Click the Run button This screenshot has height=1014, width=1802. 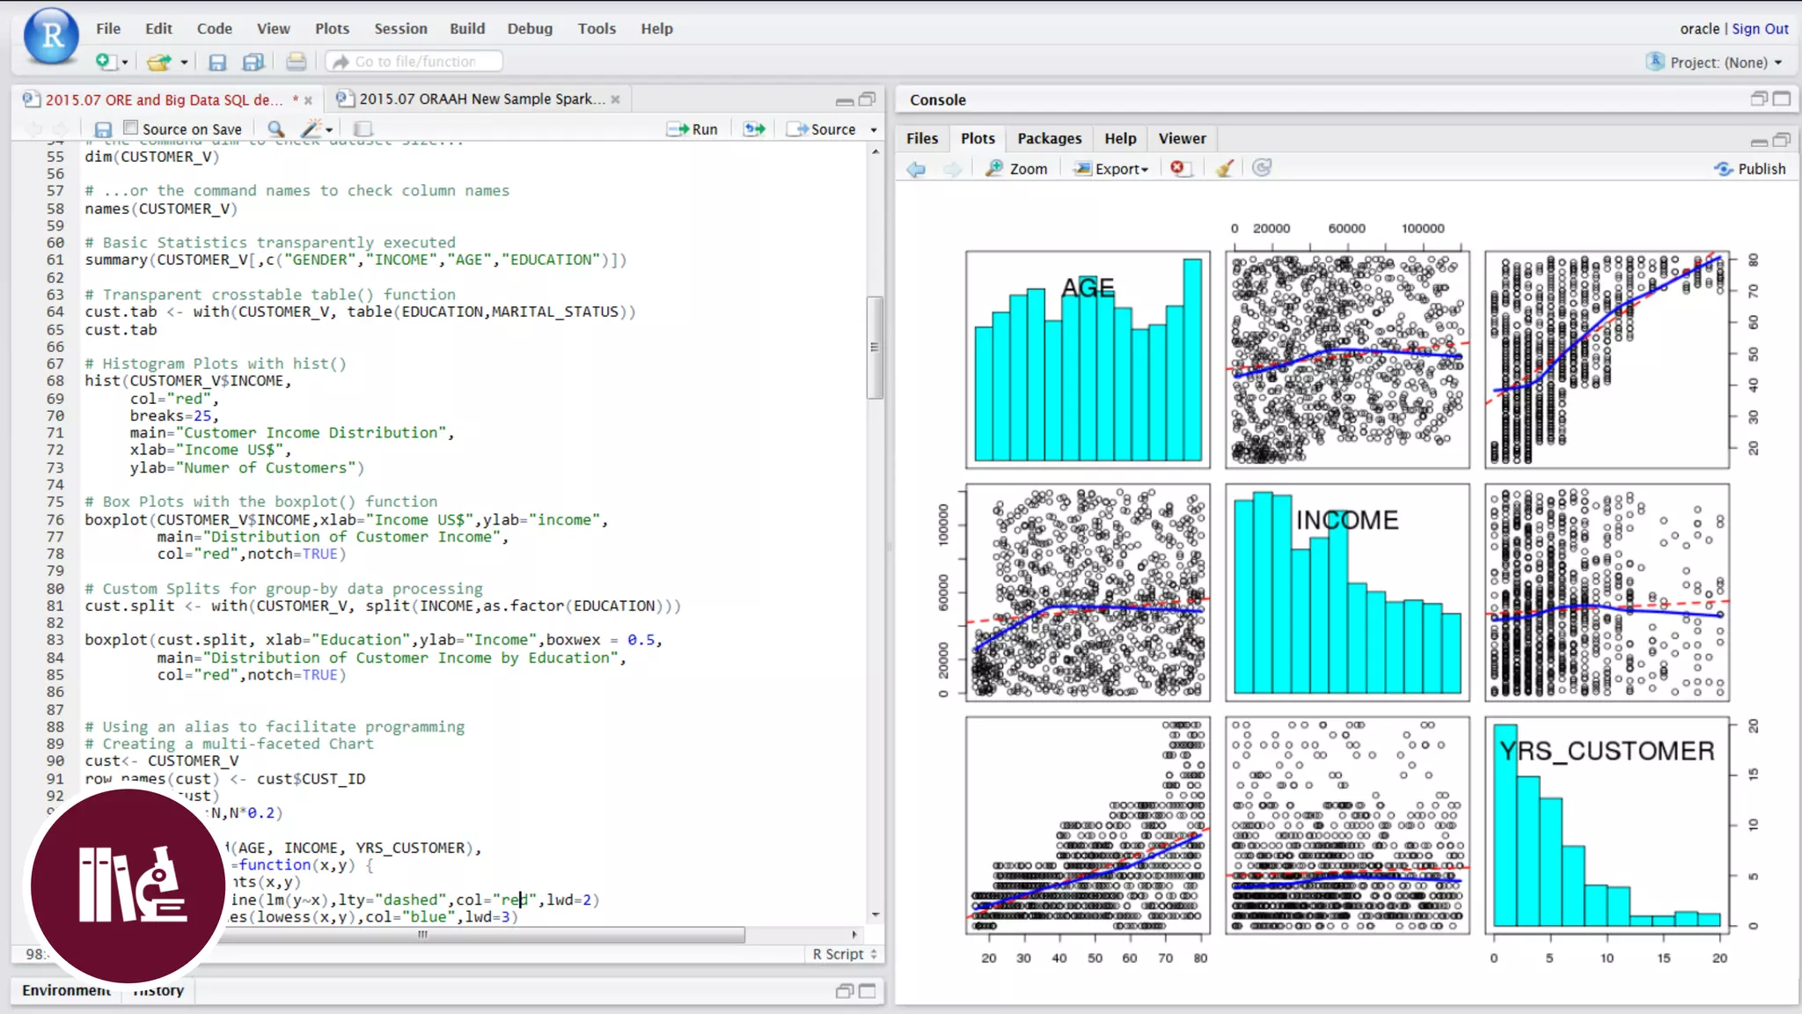pyautogui.click(x=693, y=129)
